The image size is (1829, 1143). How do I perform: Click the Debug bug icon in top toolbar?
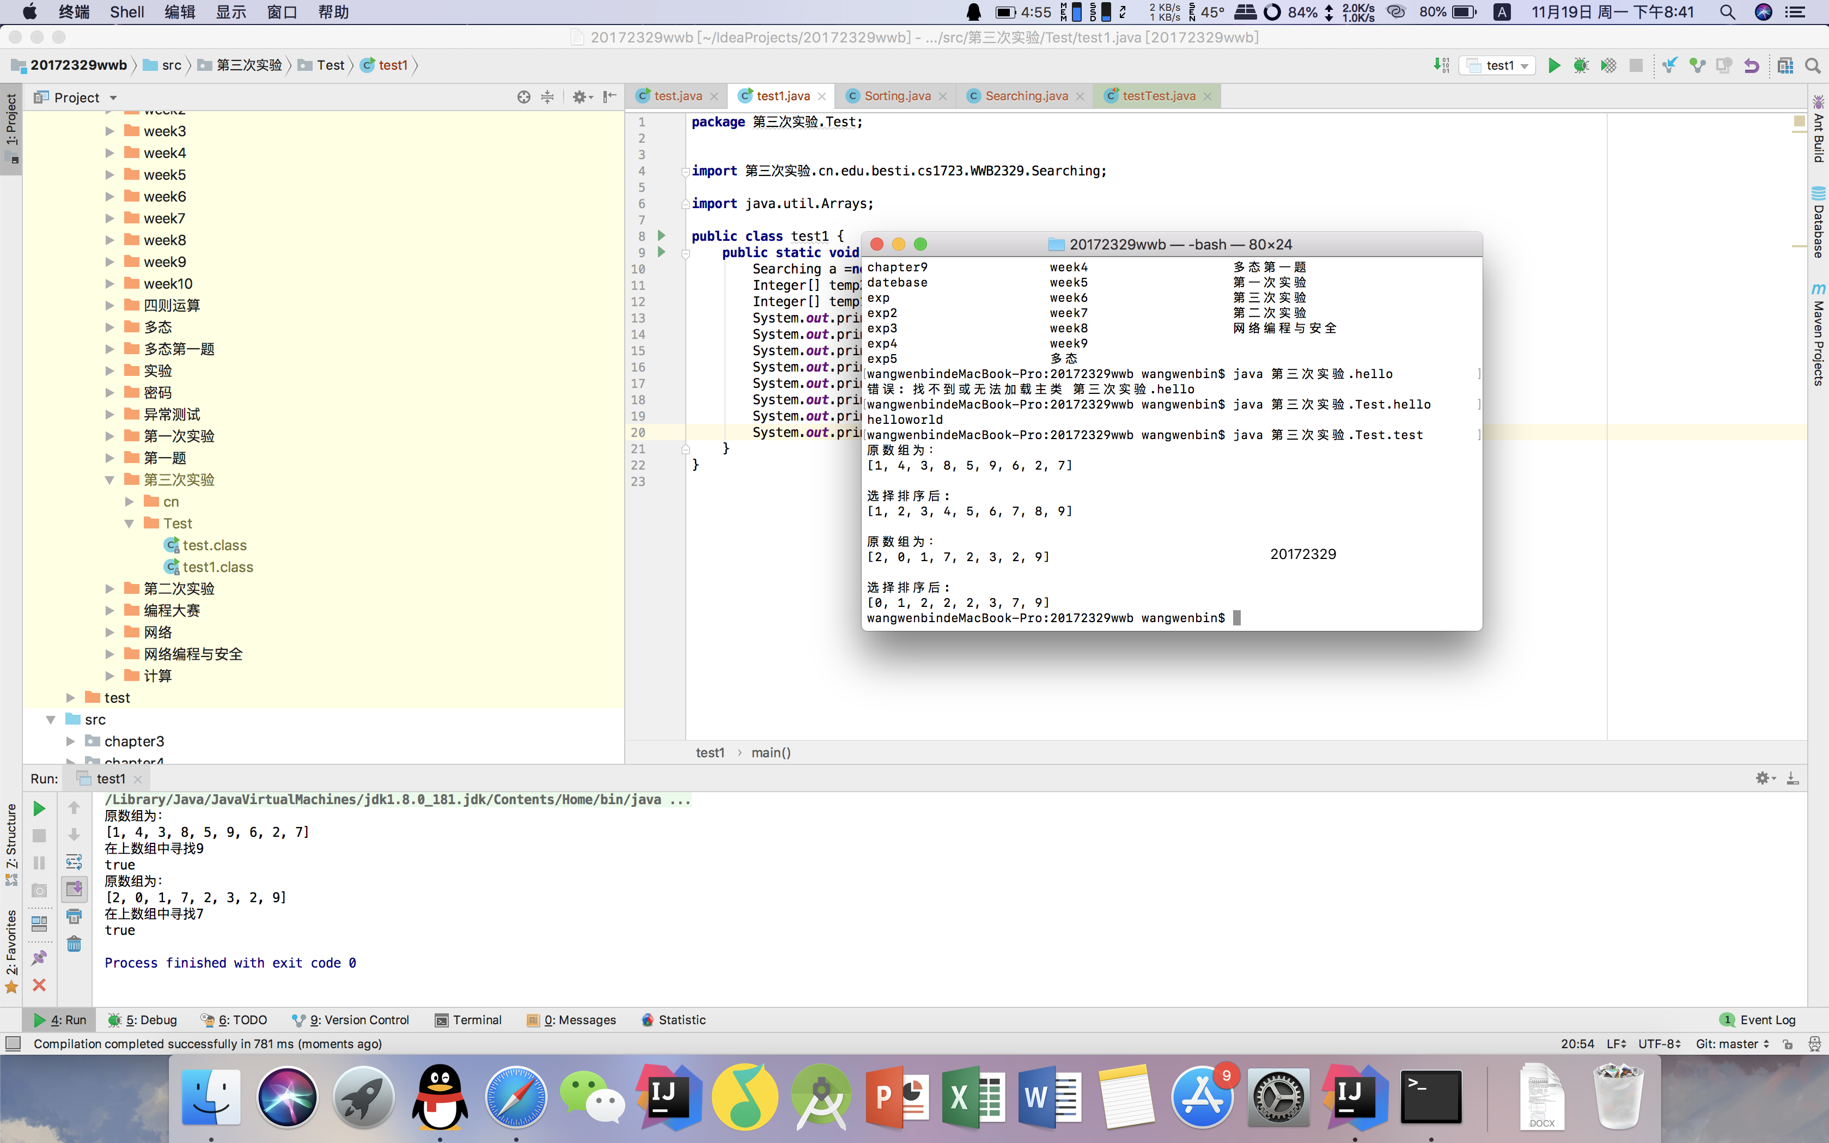(1581, 66)
